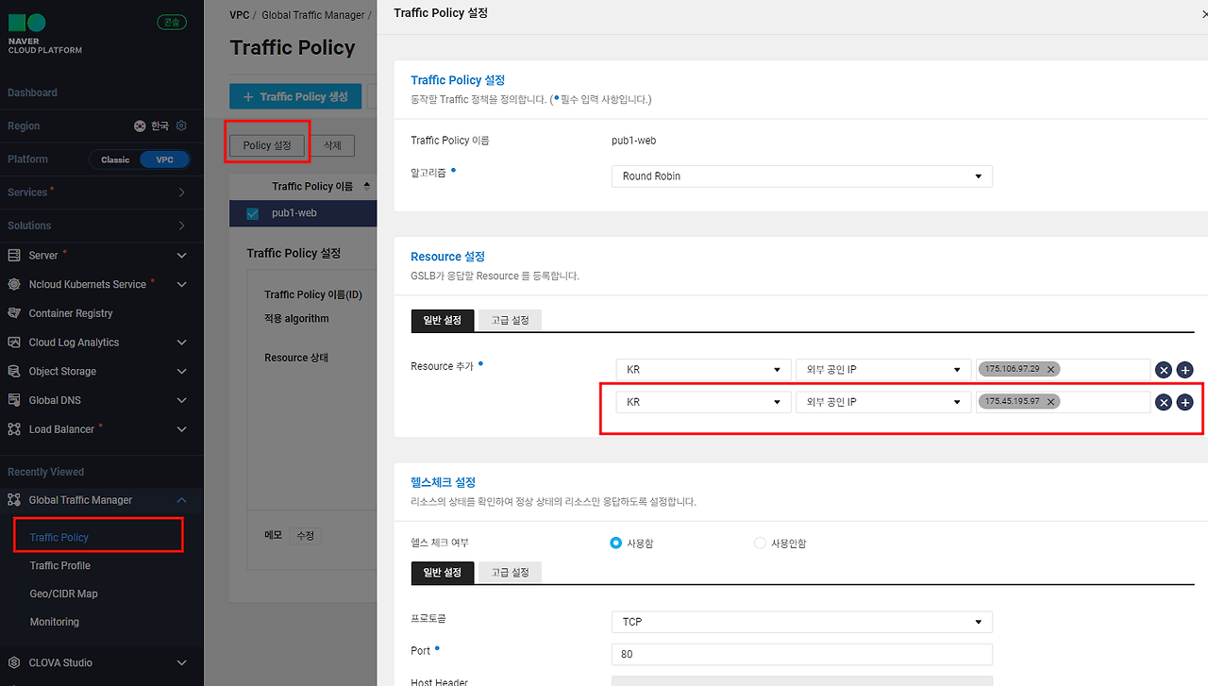The width and height of the screenshot is (1208, 686).
Task: Open the TCP protocol dropdown
Action: point(802,622)
